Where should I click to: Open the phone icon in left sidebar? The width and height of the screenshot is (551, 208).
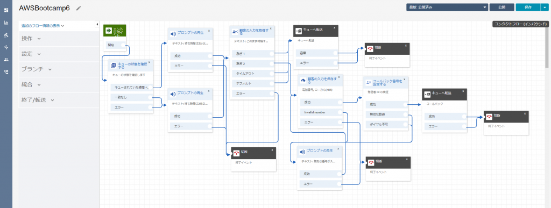[6, 72]
